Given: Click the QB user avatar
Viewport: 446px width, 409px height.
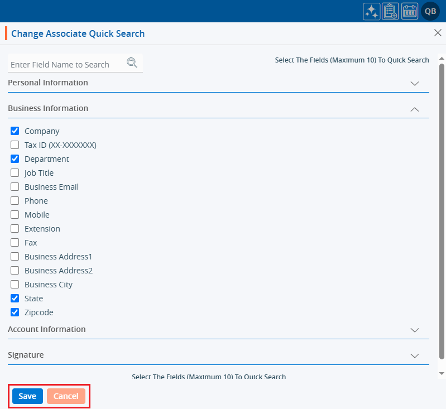Looking at the screenshot, I should pos(430,11).
